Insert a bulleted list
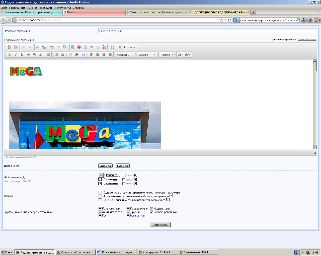 pyautogui.click(x=63, y=54)
